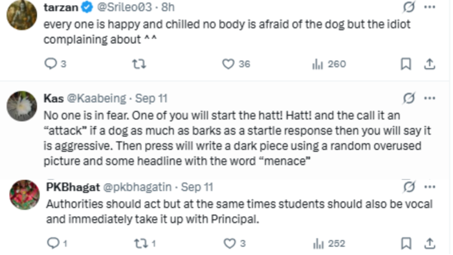Bookmark PKBhagat's tweet

click(x=406, y=243)
